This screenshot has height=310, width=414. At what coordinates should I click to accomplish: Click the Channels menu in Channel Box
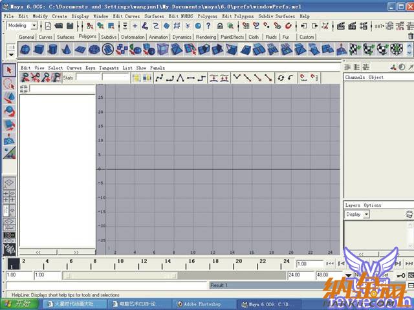(x=355, y=77)
